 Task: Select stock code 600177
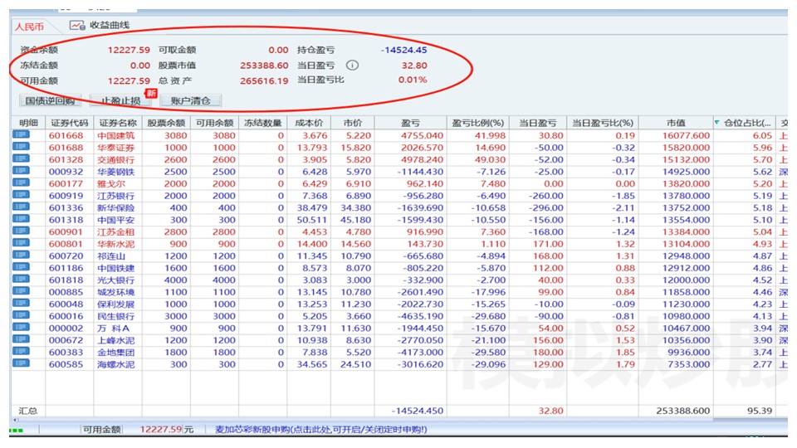coord(66,184)
